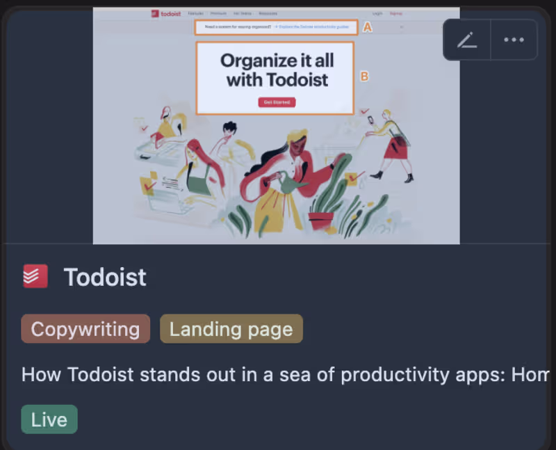Image resolution: width=556 pixels, height=450 pixels.
Task: Click the blue productivity guide link in banner
Action: click(312, 26)
